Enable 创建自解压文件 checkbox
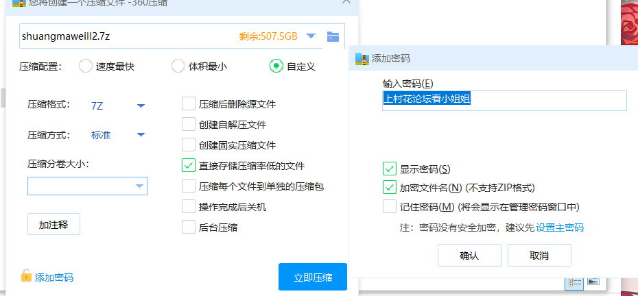This screenshot has width=638, height=296. click(x=189, y=124)
